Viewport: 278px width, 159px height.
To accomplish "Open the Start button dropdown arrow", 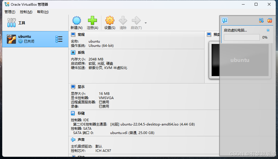I will point(146,23).
